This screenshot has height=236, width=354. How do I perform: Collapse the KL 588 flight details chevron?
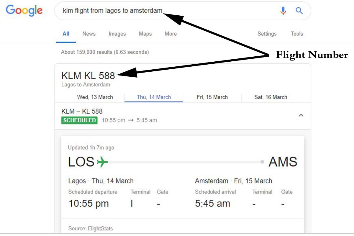[301, 115]
